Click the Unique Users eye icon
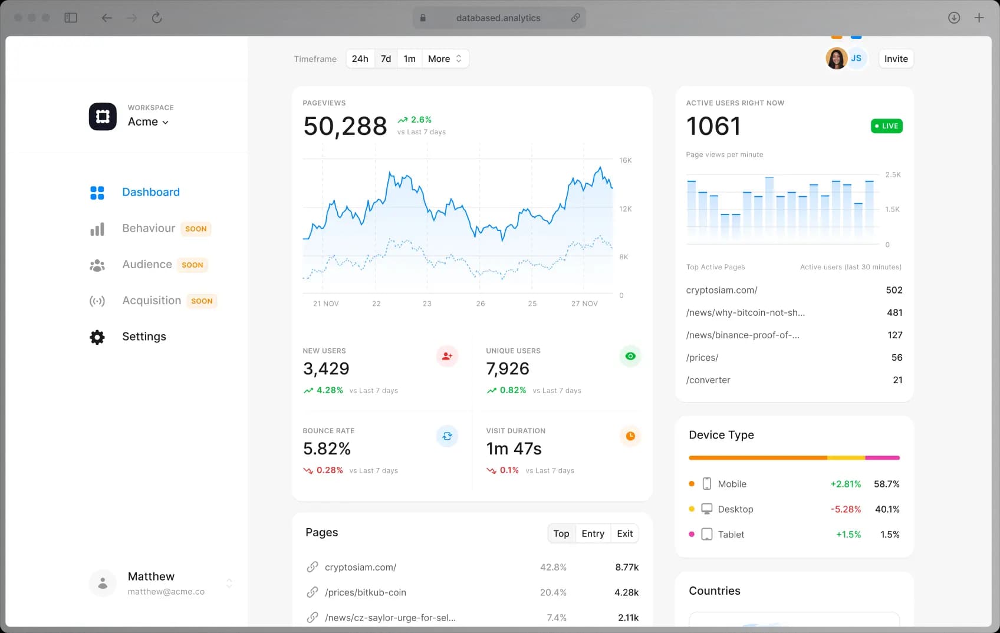This screenshot has height=633, width=1000. (630, 355)
